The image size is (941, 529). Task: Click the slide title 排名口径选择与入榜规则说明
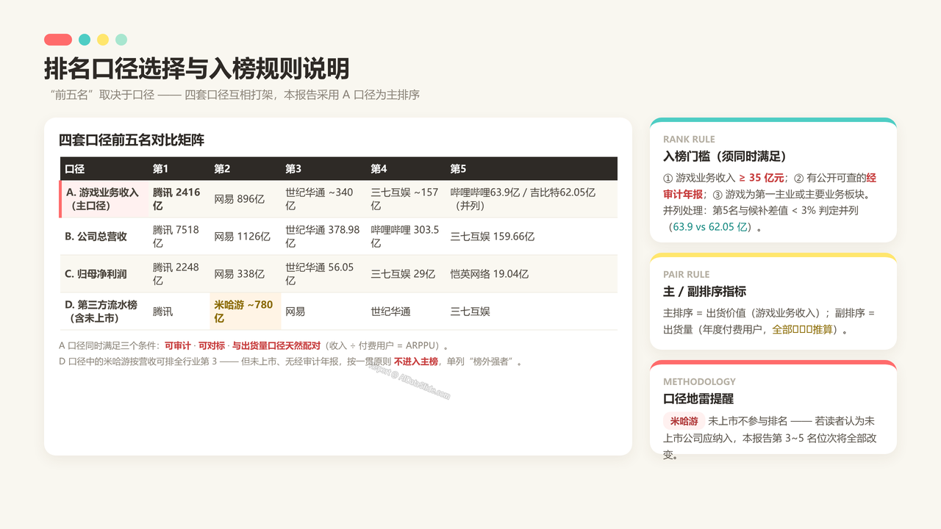(x=196, y=68)
